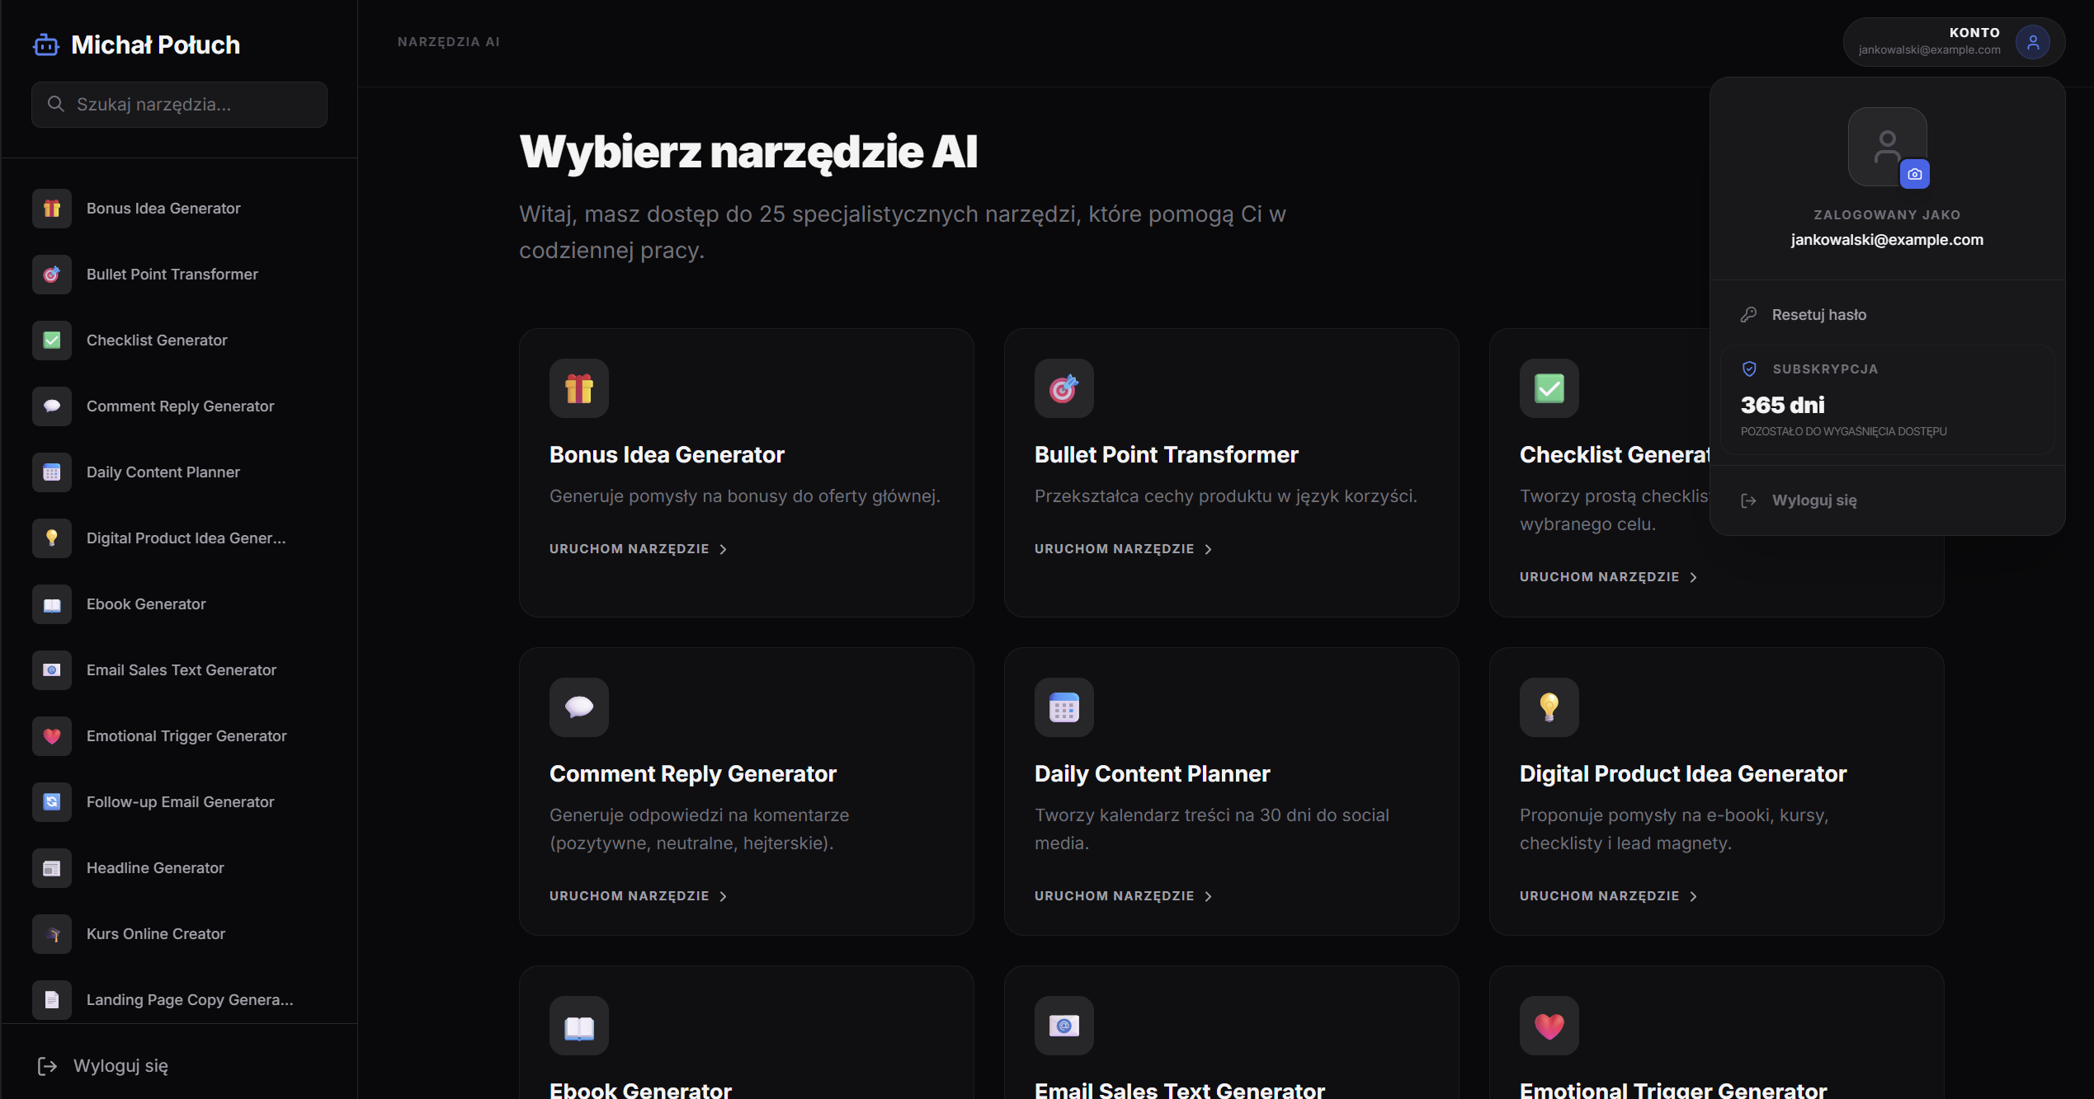Open Daily Content Planner via Uruchom narzędzie chevron
The image size is (2094, 1099).
click(1208, 896)
